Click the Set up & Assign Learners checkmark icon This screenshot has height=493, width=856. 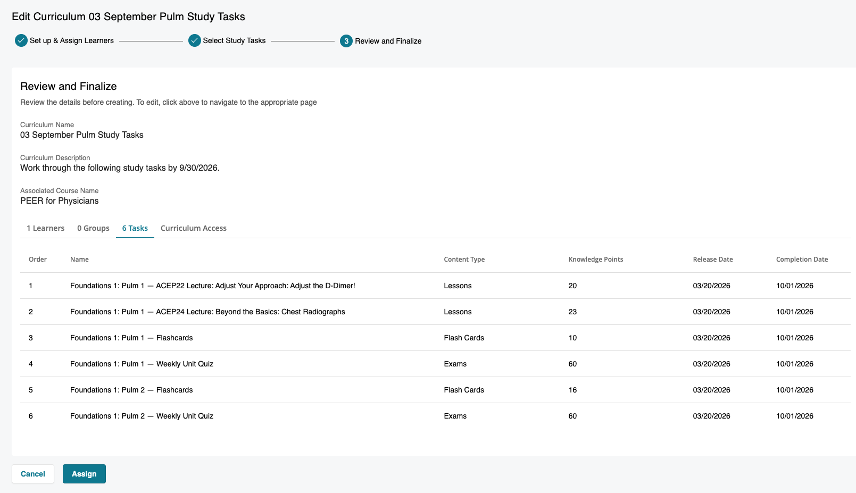pyautogui.click(x=21, y=40)
